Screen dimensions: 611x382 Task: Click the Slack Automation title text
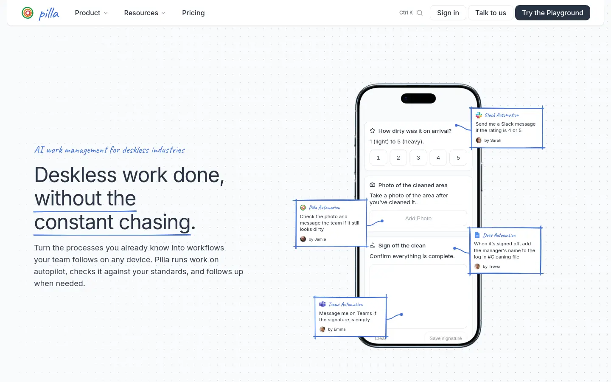tap(502, 115)
